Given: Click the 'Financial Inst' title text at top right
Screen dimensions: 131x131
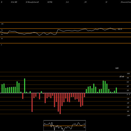Looking at the screenshot, I should coord(126,2).
